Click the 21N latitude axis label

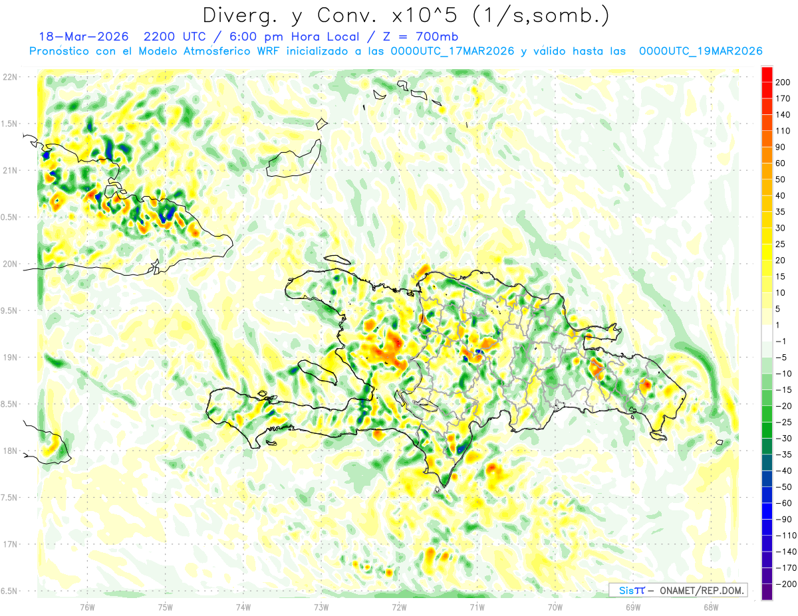pyautogui.click(x=11, y=170)
